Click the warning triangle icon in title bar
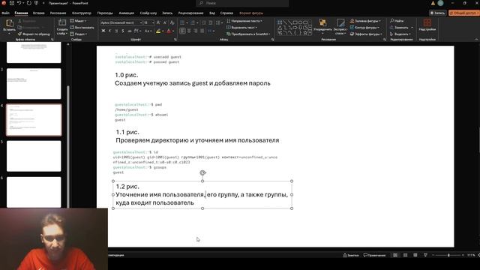 [x=433, y=3]
